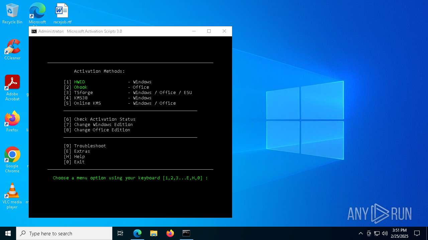
Task: Open Microsoft Edge from the taskbar
Action: (x=137, y=233)
